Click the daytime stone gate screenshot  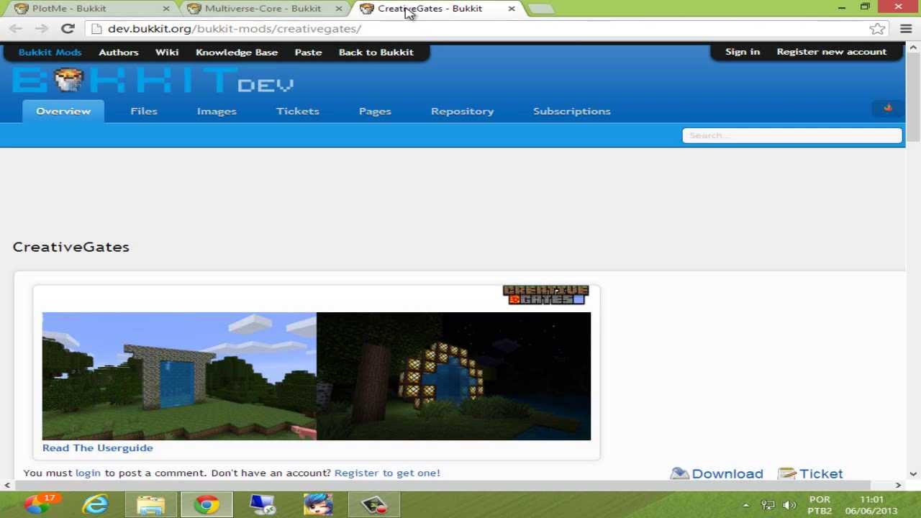click(x=179, y=376)
